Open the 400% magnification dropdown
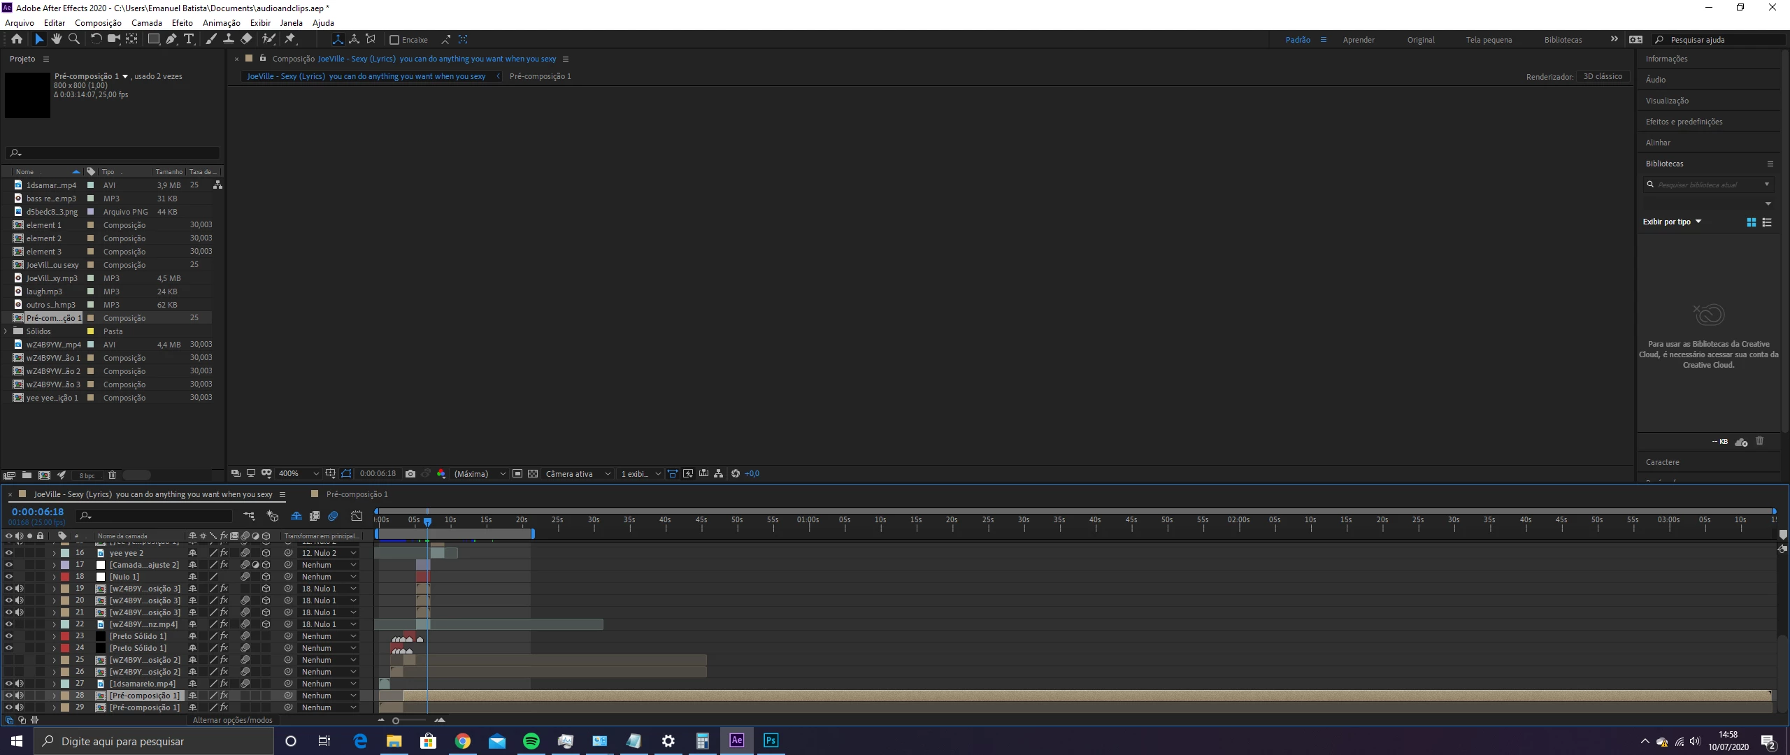Image resolution: width=1790 pixels, height=755 pixels. pos(299,473)
